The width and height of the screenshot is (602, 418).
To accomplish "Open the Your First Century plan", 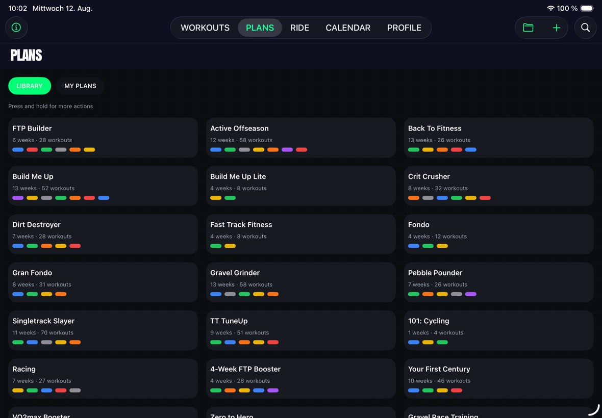I will [499, 379].
